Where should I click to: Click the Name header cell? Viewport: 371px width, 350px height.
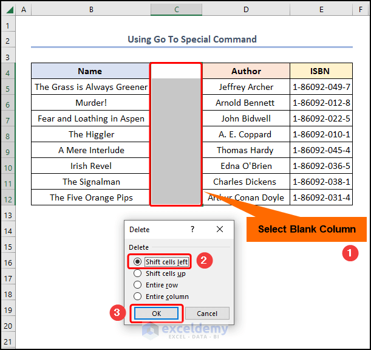(90, 71)
